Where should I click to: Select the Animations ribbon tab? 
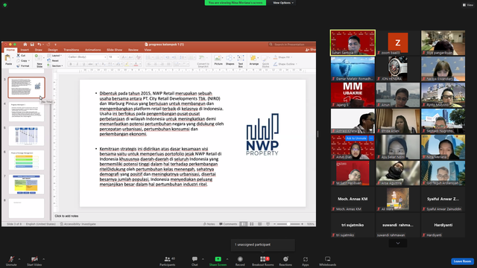92,50
